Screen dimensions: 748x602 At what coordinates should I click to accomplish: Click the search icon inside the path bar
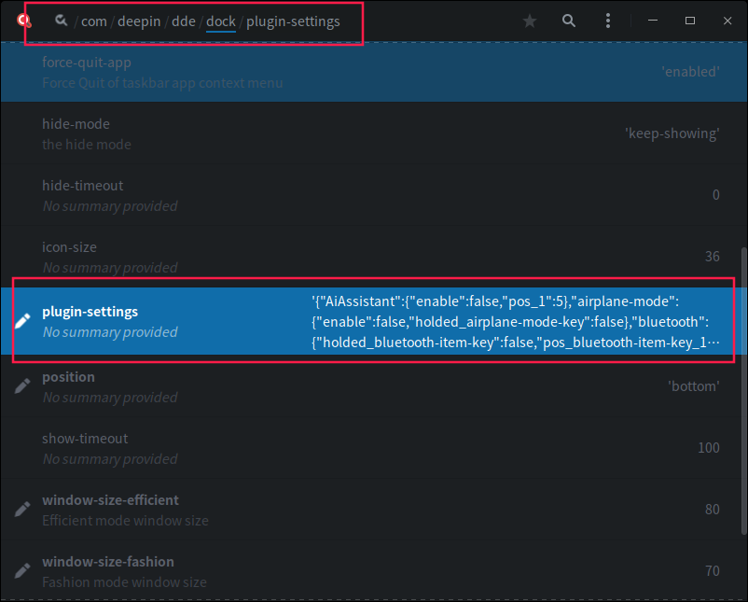click(x=61, y=20)
